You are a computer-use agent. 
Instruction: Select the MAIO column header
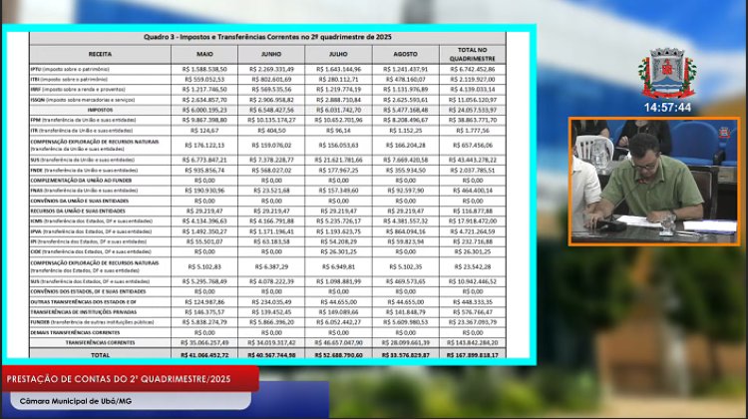[204, 52]
